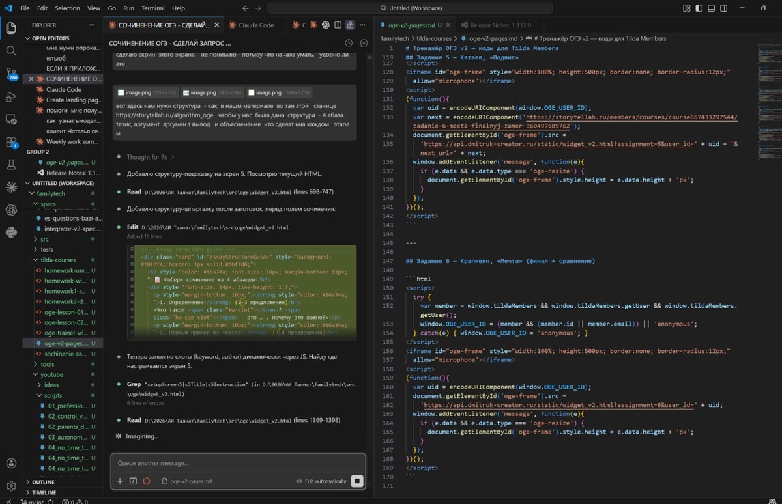Open the Run and Debug view

point(11,96)
